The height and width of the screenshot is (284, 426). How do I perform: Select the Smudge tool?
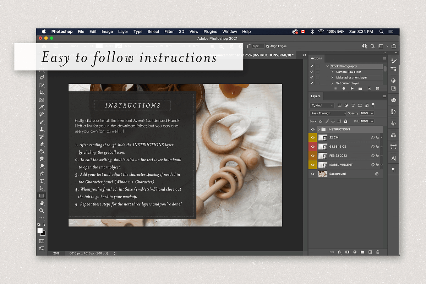(42, 159)
